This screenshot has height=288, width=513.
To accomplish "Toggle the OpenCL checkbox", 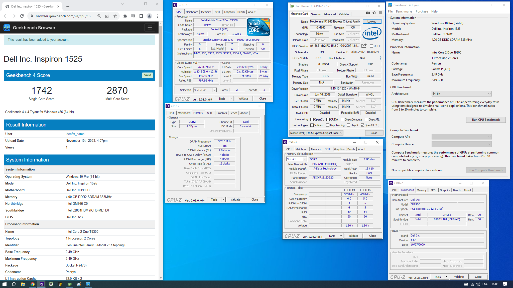I will 312,119.
